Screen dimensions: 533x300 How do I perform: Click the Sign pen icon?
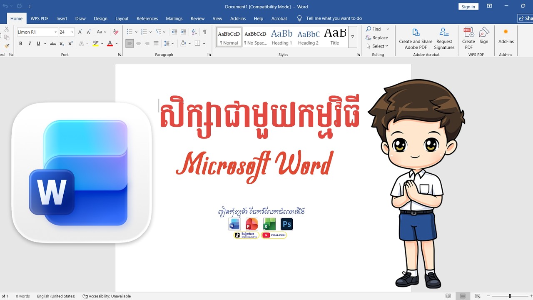484,36
